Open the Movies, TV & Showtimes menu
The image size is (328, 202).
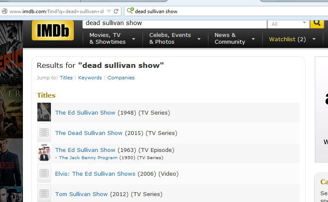(112, 39)
